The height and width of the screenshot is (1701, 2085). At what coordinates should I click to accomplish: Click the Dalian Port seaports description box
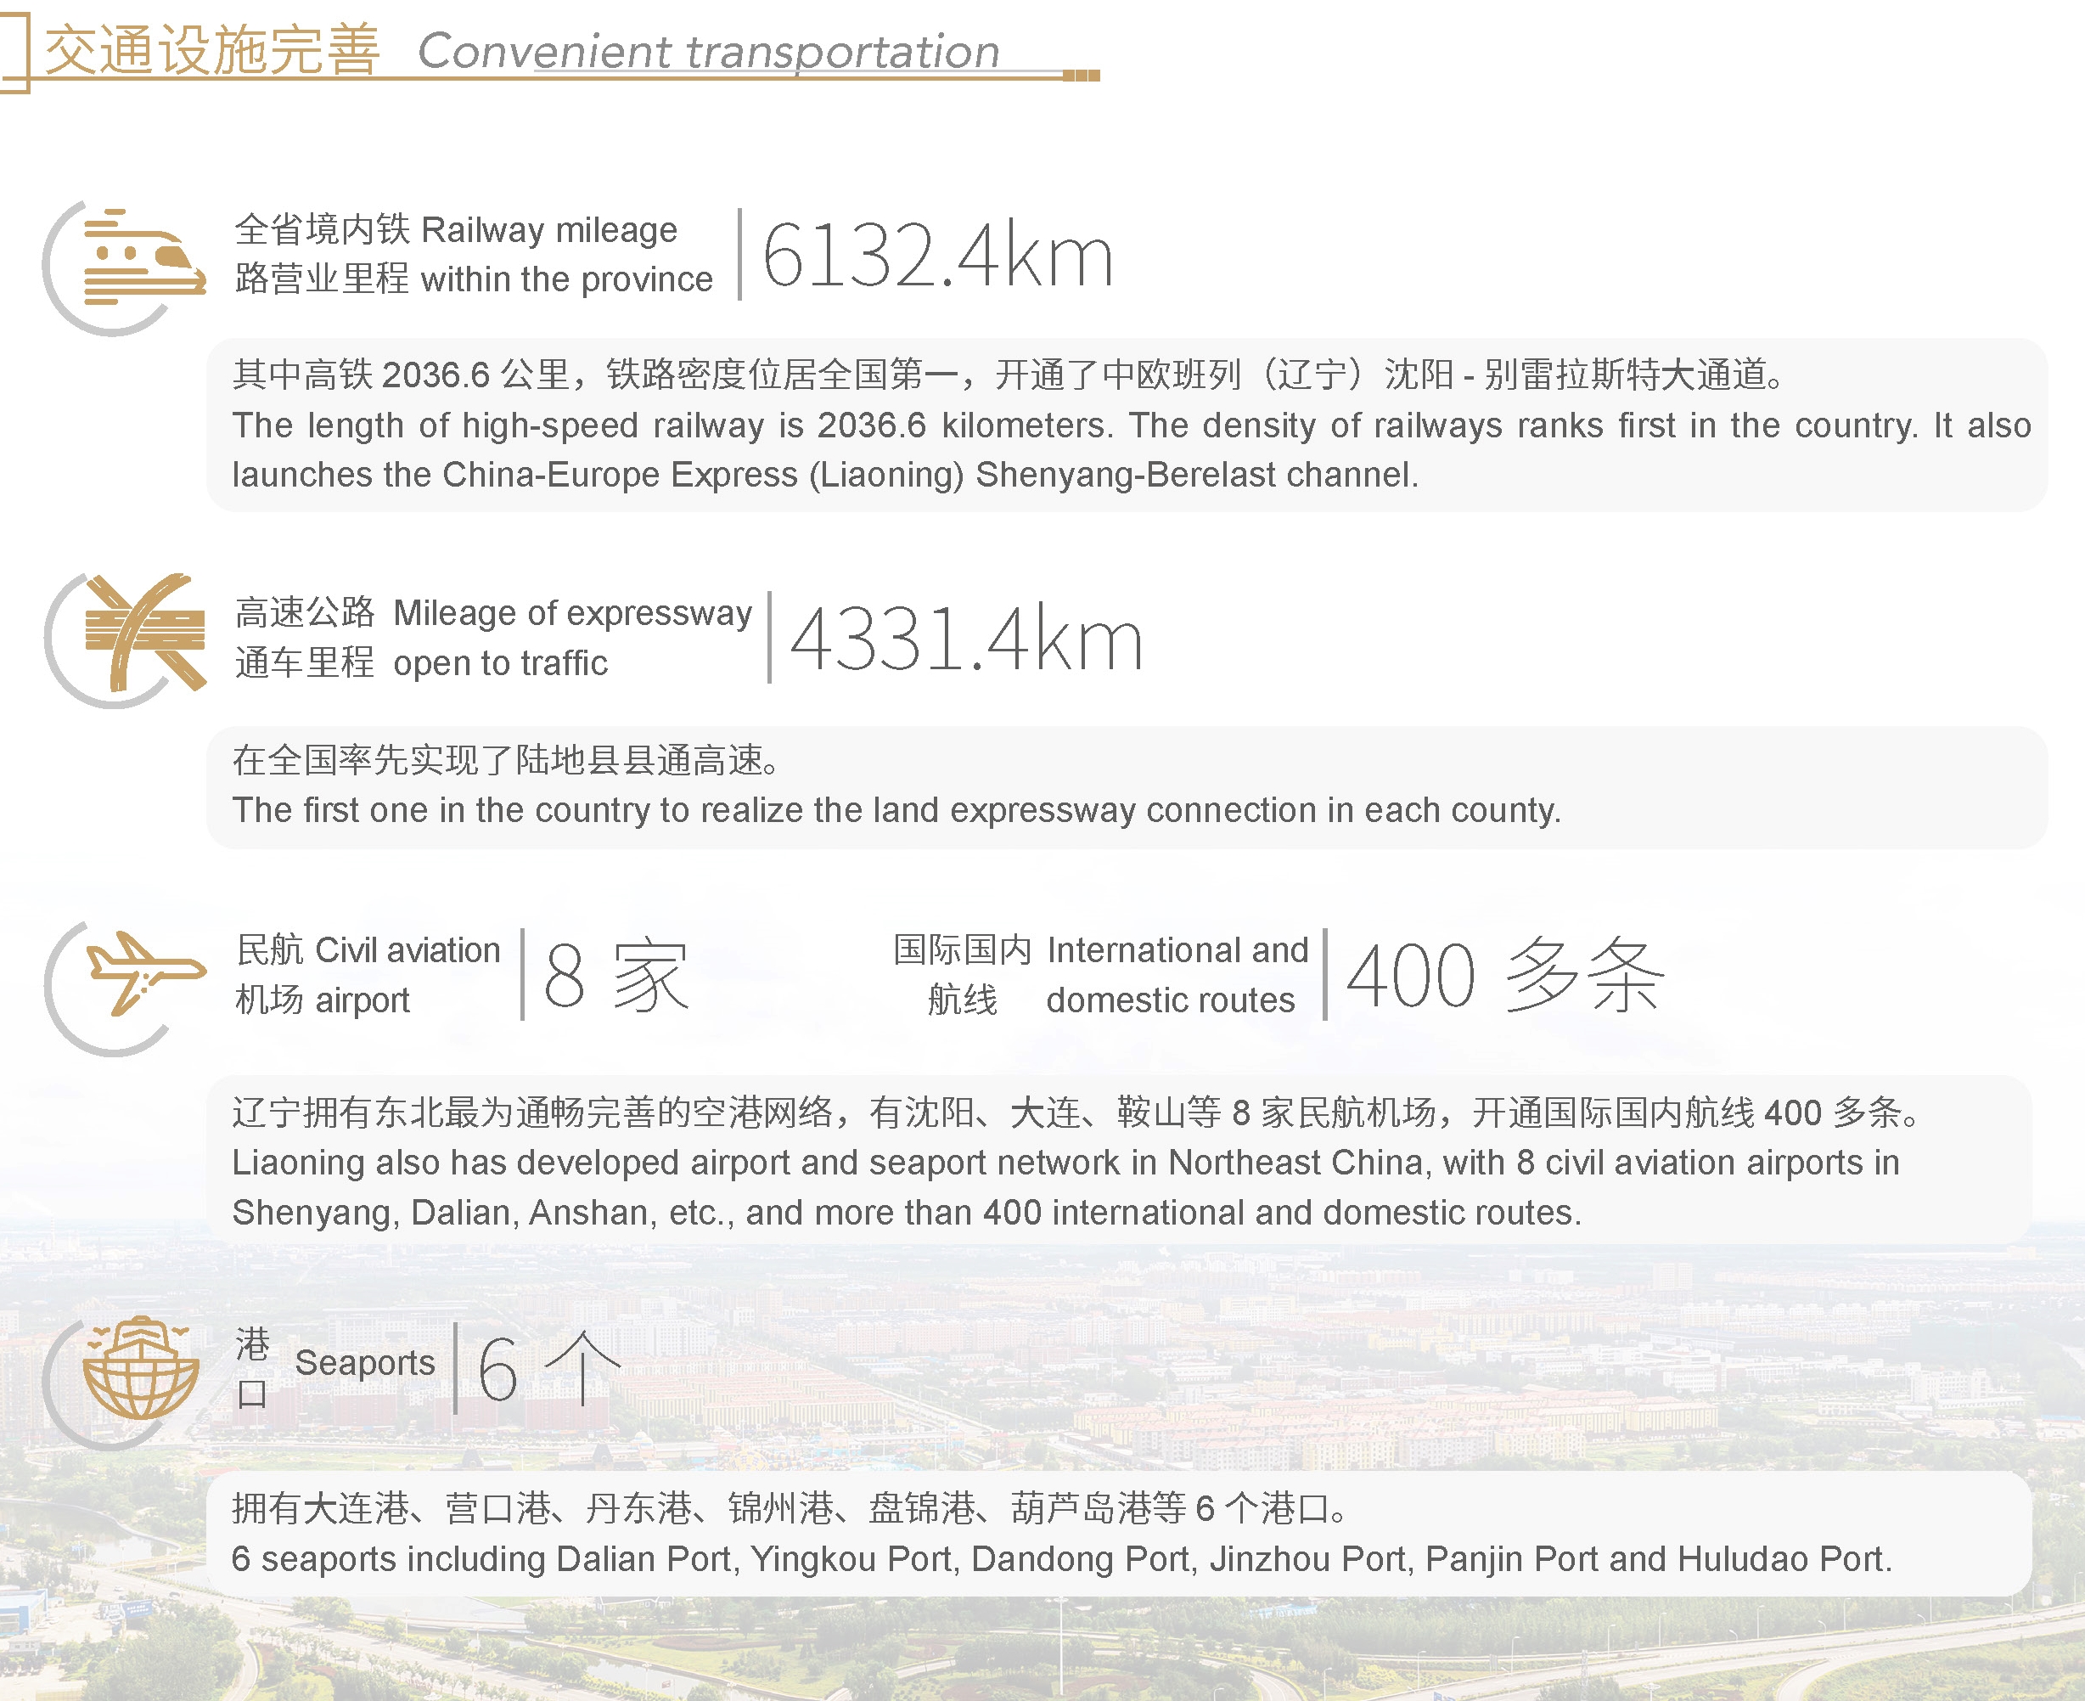tap(1116, 1534)
